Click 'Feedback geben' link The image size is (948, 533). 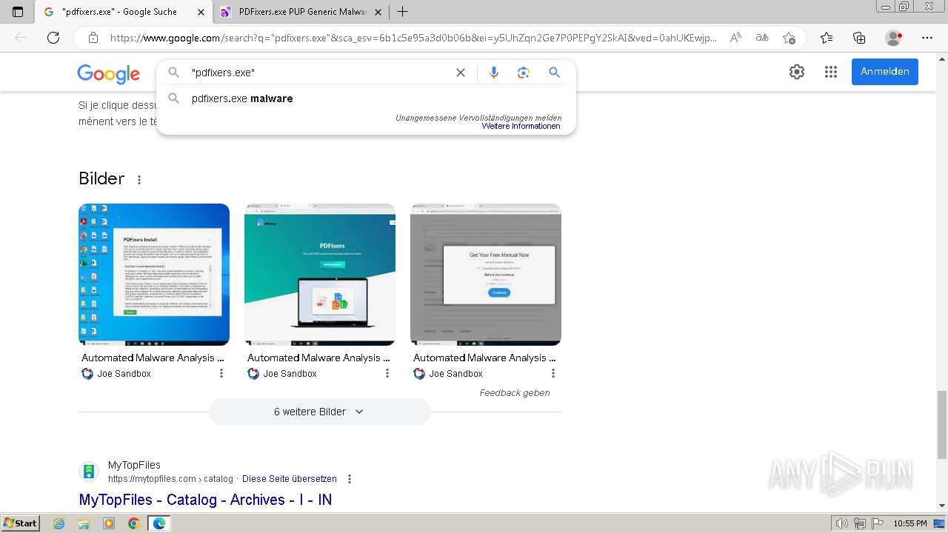515,393
